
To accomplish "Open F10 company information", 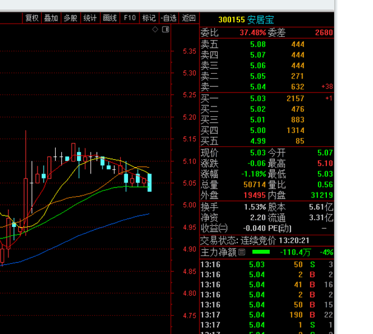I will pos(130,18).
